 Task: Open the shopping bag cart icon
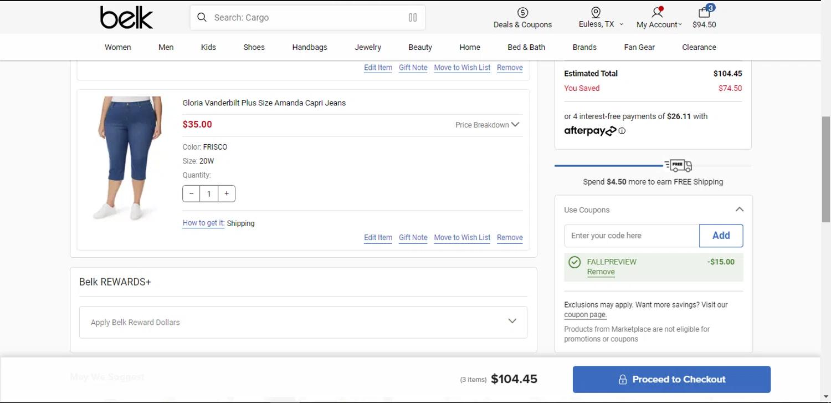[704, 13]
